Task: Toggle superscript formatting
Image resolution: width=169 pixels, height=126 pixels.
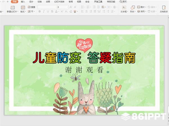Action: coord(62,11)
